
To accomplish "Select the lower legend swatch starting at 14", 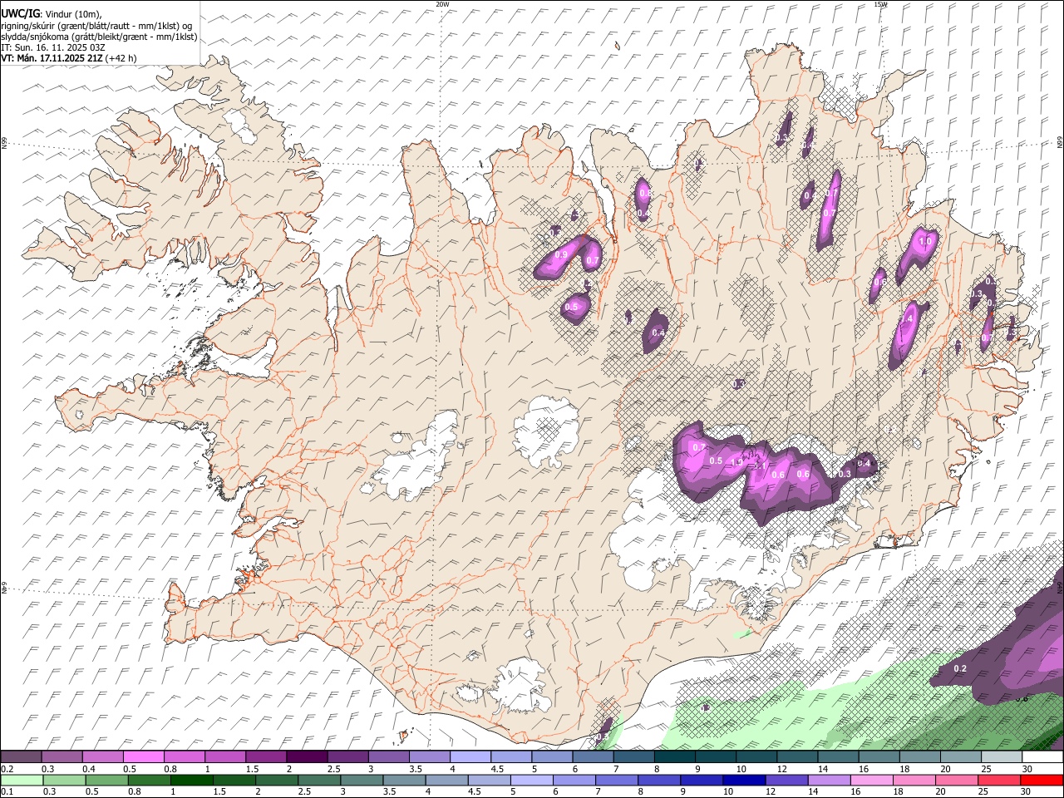I will pyautogui.click(x=829, y=780).
